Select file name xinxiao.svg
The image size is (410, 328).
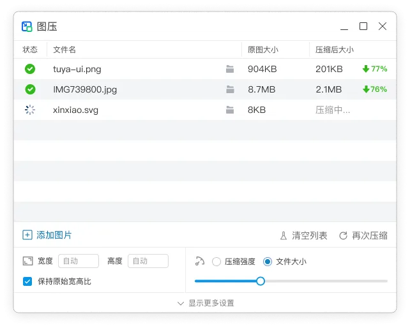tap(75, 110)
